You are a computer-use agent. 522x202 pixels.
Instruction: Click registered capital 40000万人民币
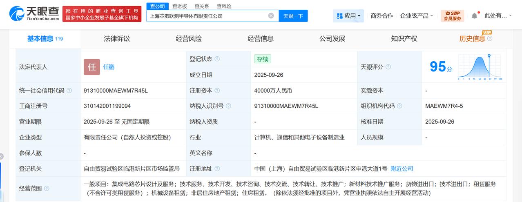pos(273,91)
